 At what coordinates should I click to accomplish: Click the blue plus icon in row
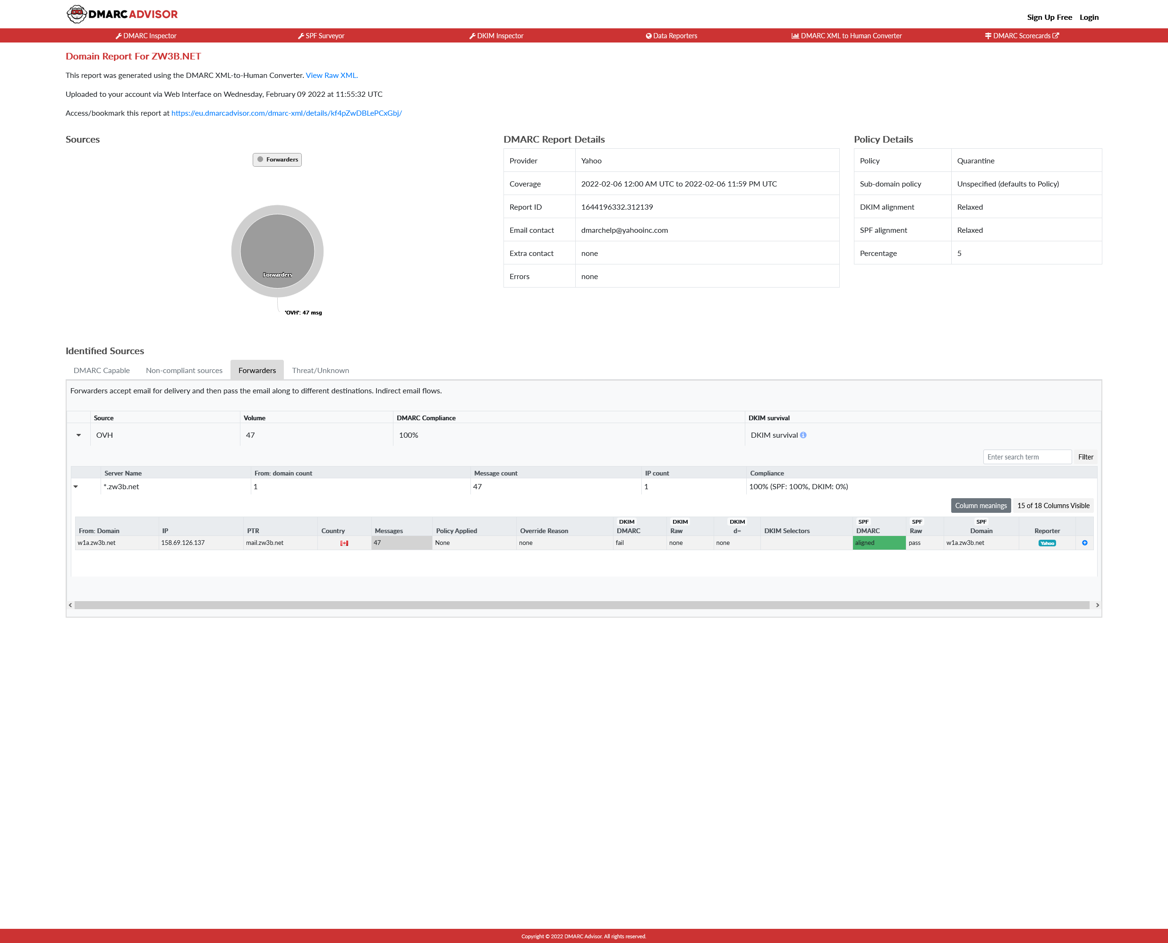pyautogui.click(x=1084, y=543)
